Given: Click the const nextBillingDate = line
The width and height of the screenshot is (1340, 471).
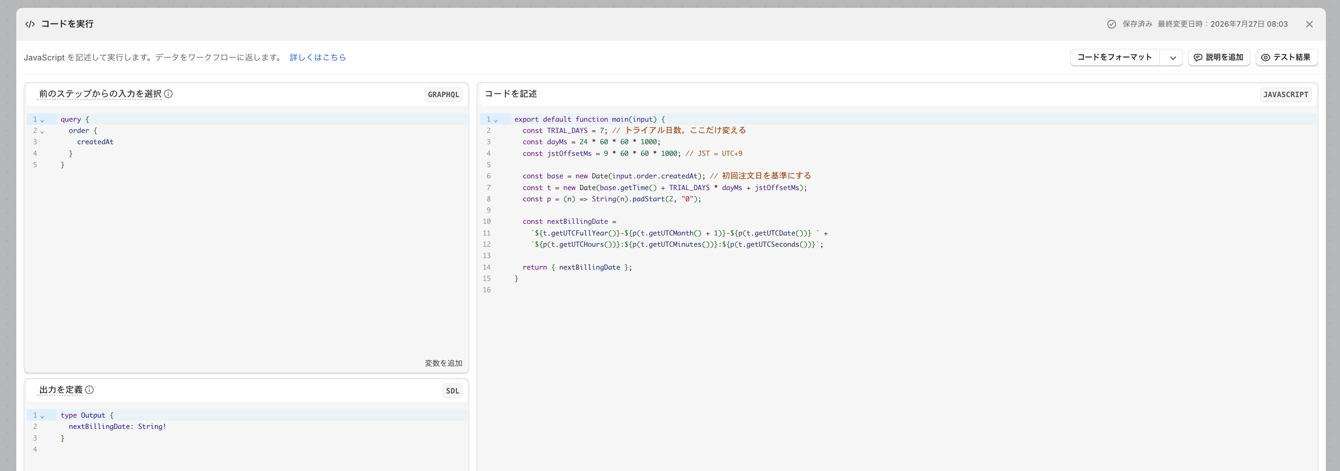Looking at the screenshot, I should (x=569, y=221).
